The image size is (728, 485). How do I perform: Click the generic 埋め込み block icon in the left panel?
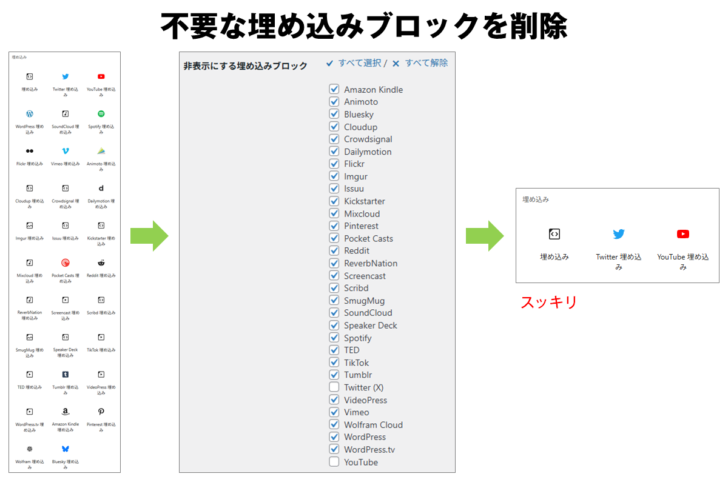30,76
